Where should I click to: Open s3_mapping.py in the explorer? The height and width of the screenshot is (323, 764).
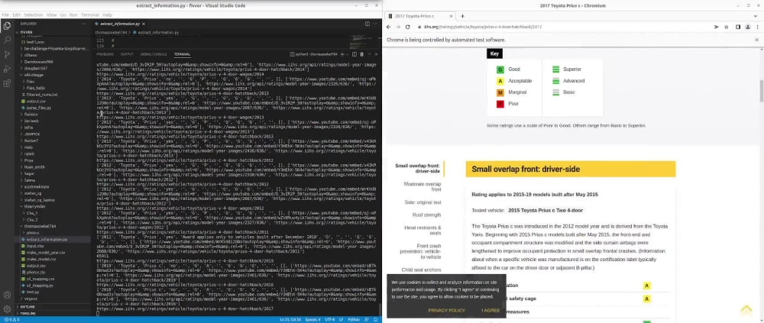40,286
